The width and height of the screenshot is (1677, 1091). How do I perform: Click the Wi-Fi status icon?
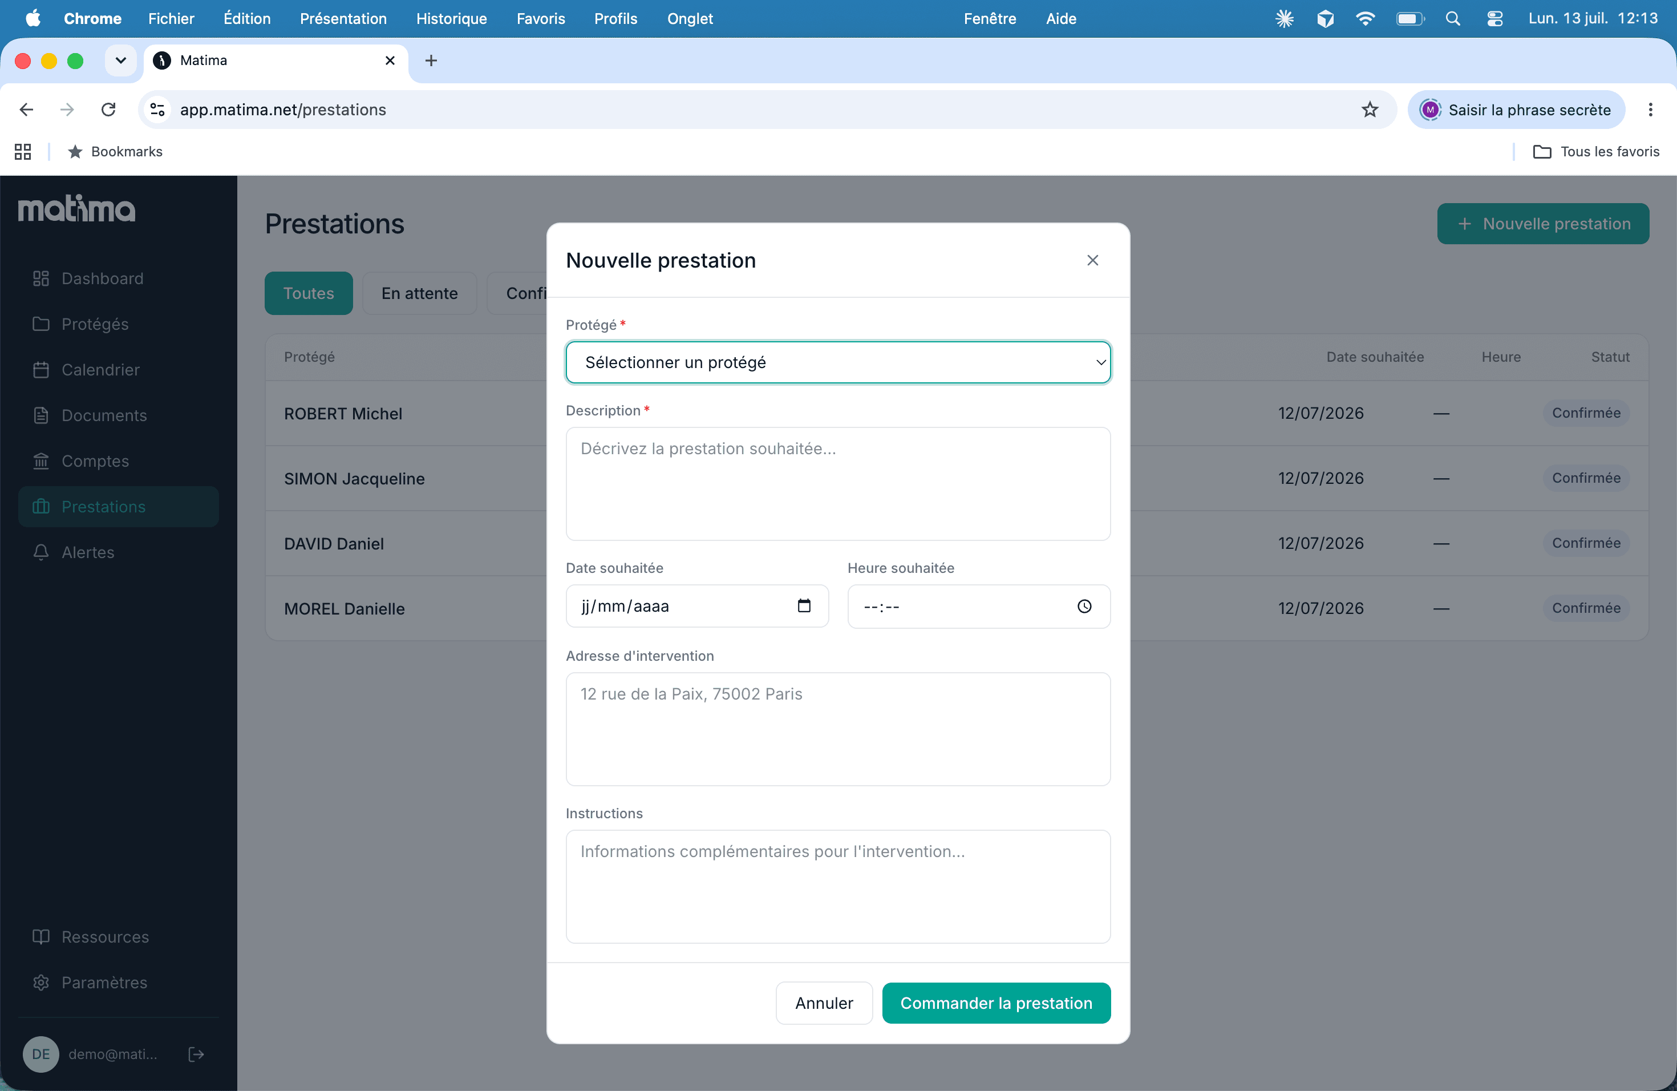(1365, 18)
